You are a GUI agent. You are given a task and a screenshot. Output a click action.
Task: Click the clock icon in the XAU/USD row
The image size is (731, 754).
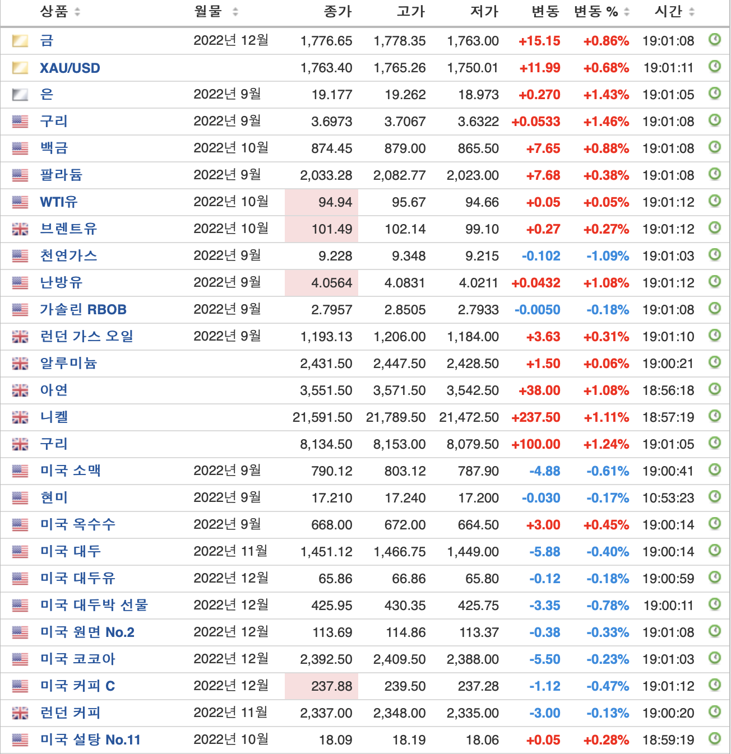coord(715,66)
